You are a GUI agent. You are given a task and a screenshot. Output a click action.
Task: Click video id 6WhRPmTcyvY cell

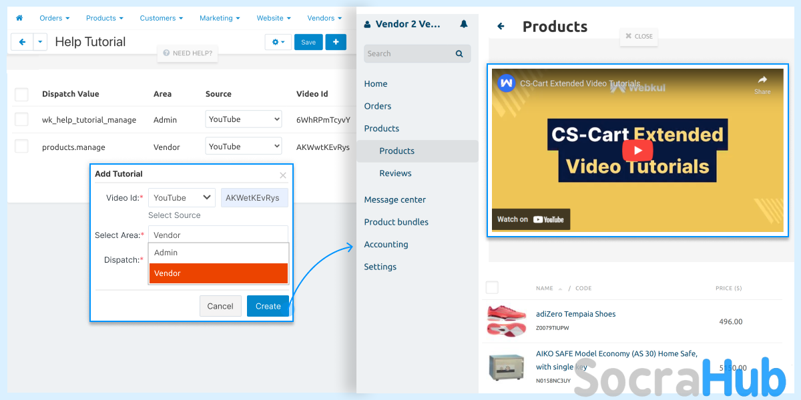pyautogui.click(x=323, y=120)
